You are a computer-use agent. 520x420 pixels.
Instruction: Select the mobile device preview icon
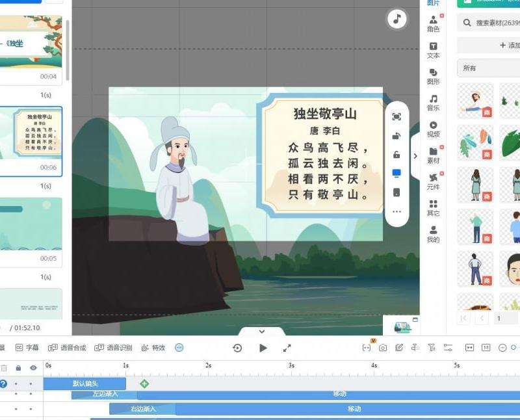coord(396,192)
